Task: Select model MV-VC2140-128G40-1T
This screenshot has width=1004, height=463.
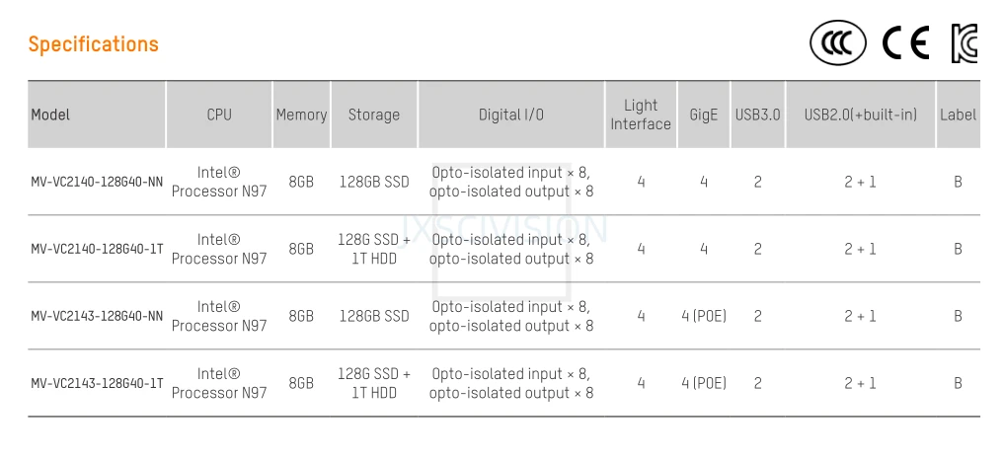Action: click(x=97, y=249)
